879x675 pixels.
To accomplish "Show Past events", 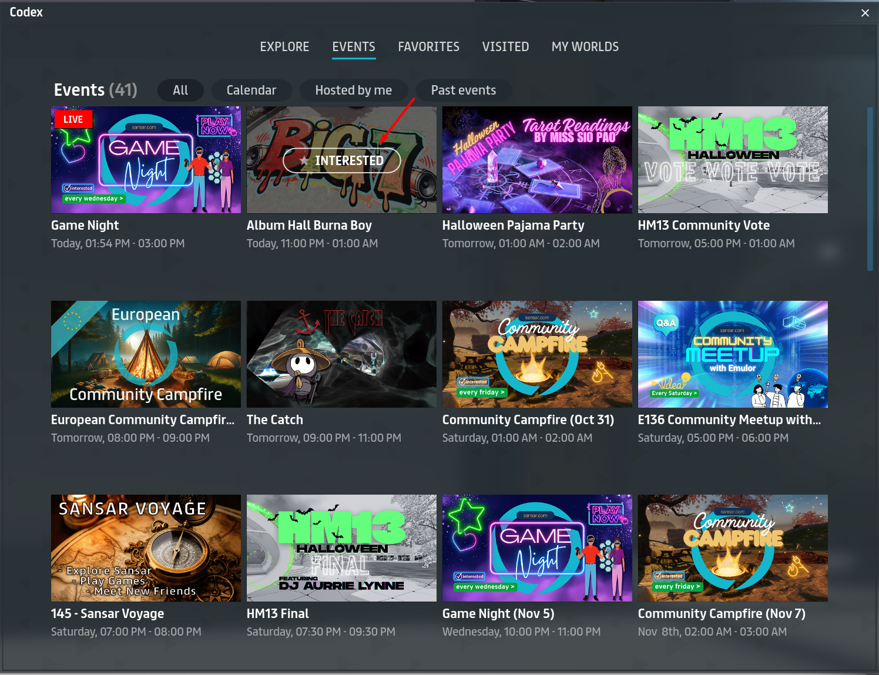I will click(x=463, y=90).
